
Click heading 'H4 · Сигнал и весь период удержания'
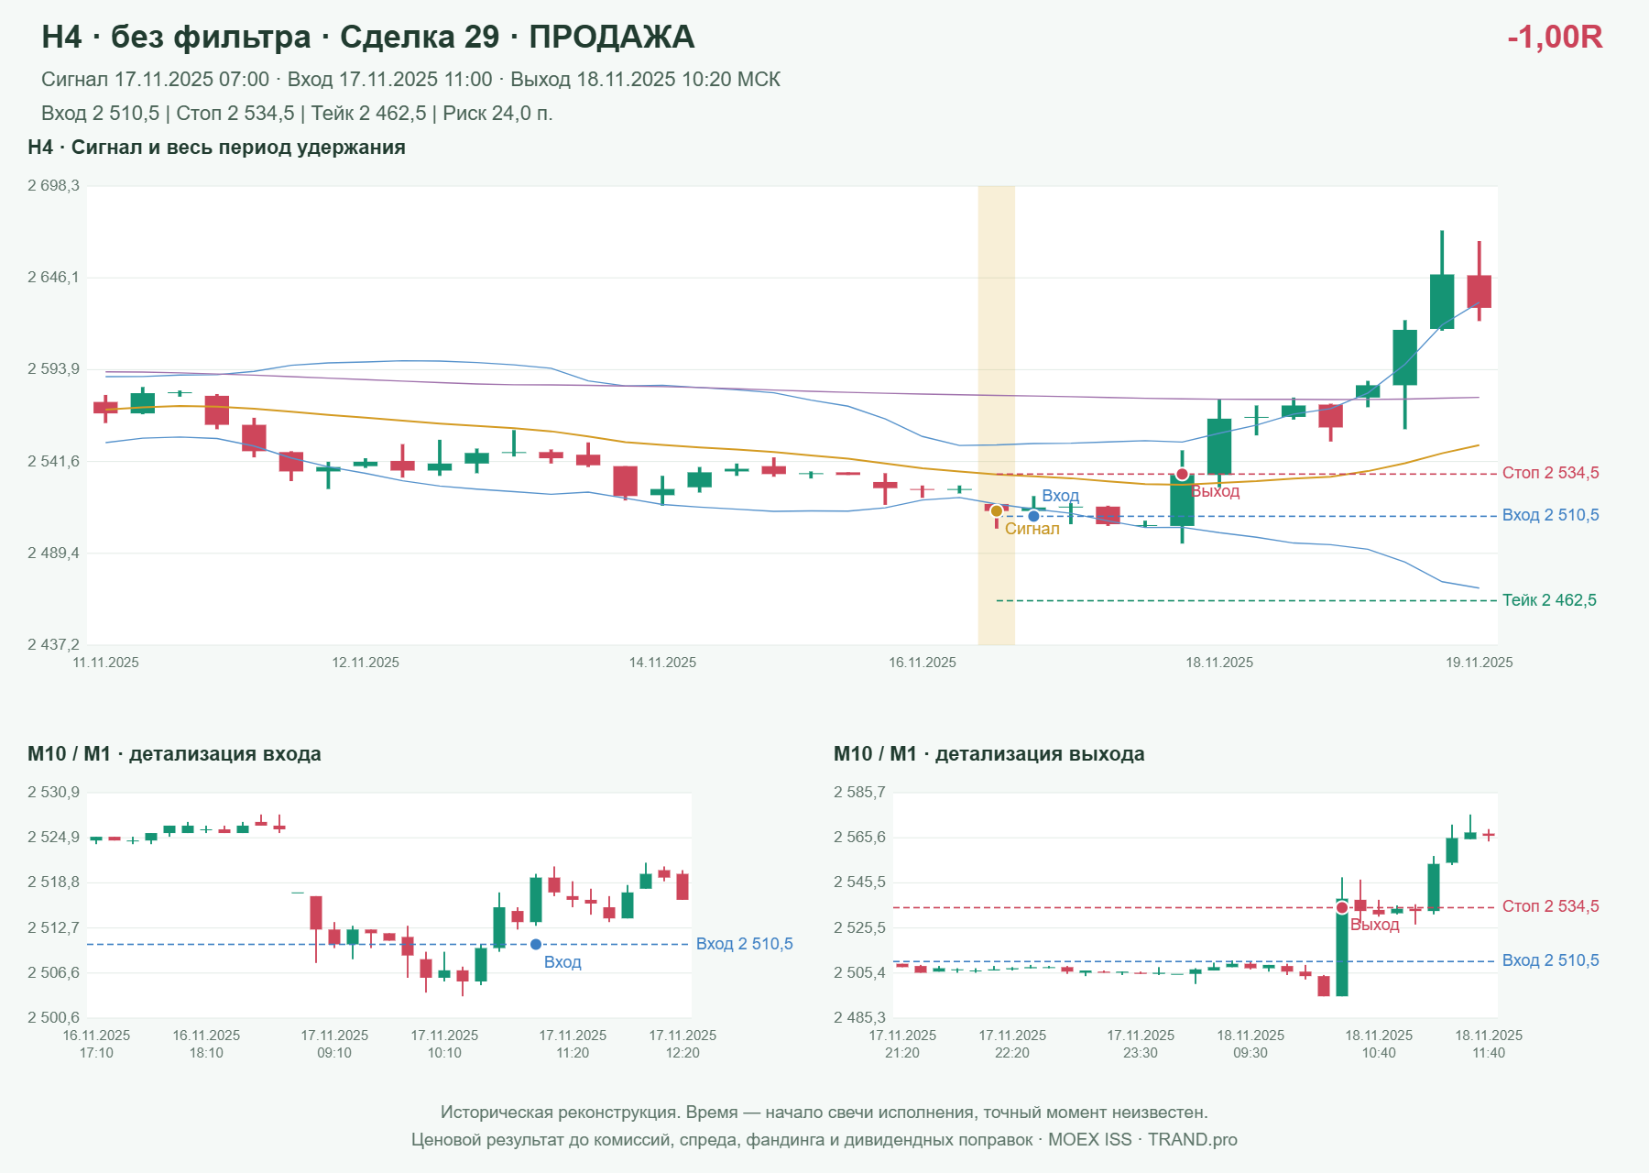tap(216, 148)
